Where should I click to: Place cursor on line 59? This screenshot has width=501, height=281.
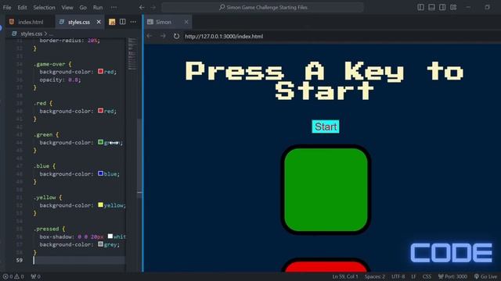pos(78,260)
